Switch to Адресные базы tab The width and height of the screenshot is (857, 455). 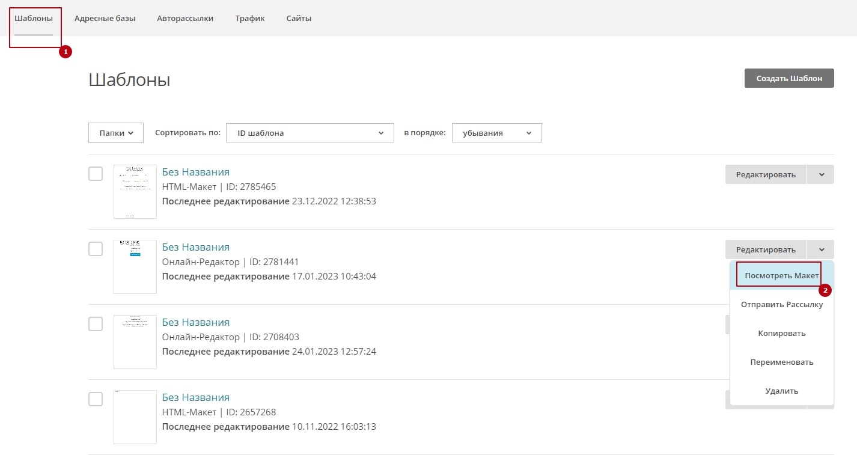click(105, 19)
